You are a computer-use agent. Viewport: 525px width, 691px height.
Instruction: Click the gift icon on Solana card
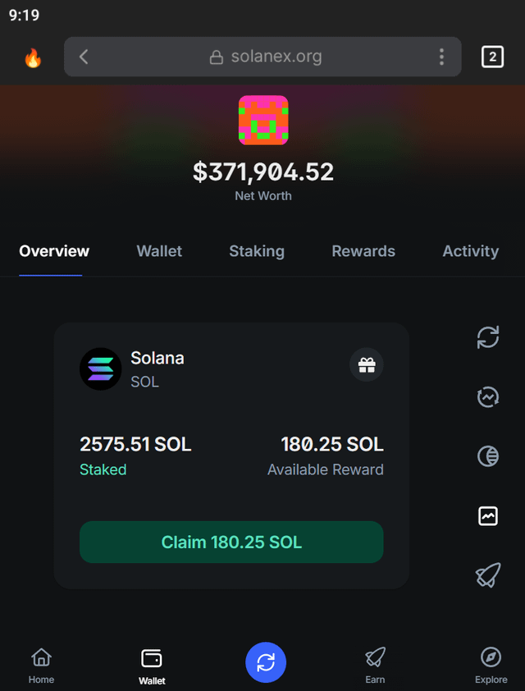point(367,365)
